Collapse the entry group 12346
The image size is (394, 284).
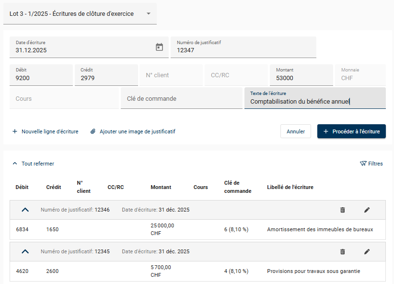click(x=25, y=210)
